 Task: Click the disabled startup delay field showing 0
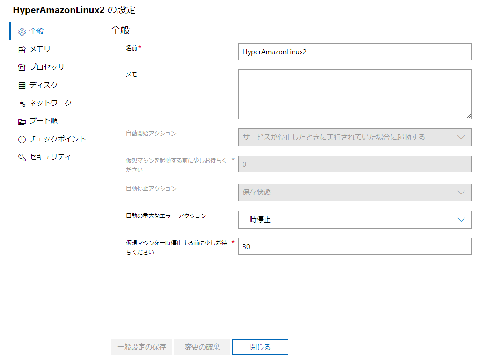(x=355, y=164)
